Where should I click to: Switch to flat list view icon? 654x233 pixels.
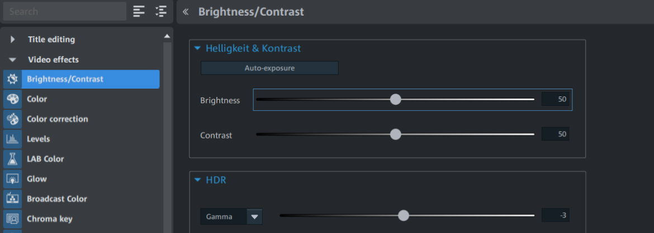pos(139,11)
